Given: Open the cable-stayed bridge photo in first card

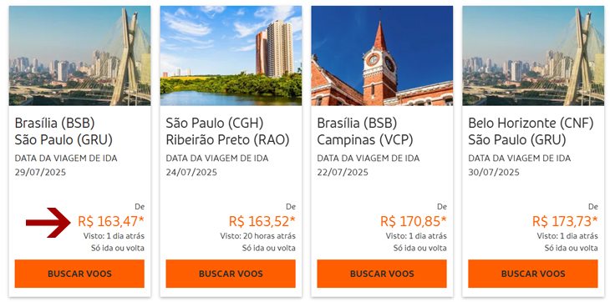Looking at the screenshot, I should click(79, 56).
